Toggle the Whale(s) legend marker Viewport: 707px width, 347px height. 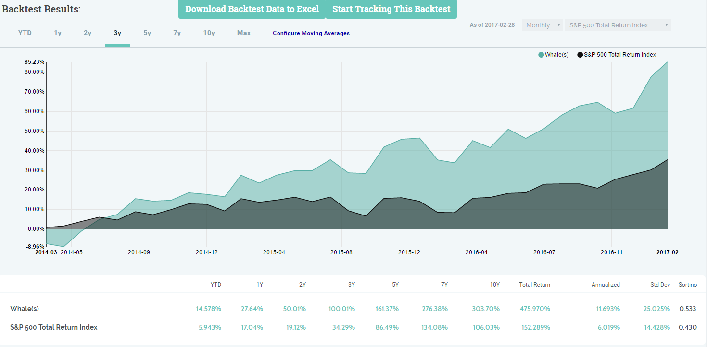pyautogui.click(x=541, y=55)
